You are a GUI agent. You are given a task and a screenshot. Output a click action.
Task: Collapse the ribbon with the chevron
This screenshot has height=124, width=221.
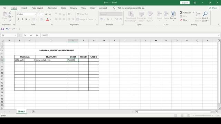(x=219, y=25)
